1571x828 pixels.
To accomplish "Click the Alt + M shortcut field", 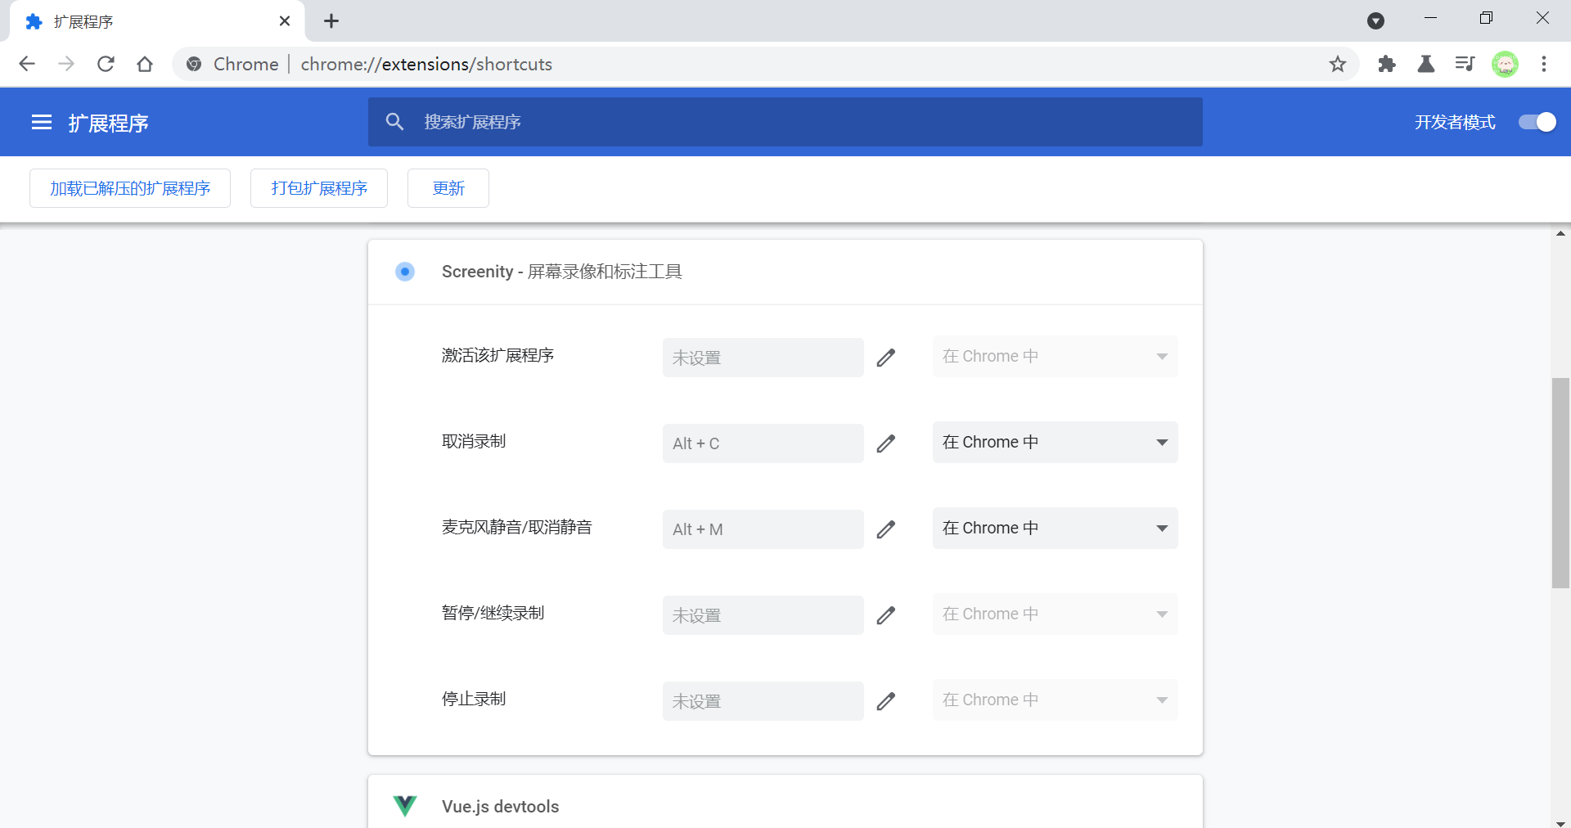I will 763,529.
